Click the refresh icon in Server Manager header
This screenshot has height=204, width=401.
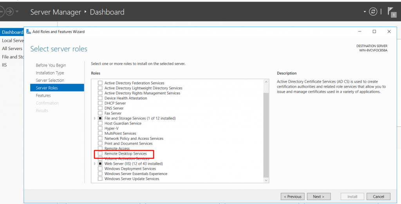(x=373, y=12)
